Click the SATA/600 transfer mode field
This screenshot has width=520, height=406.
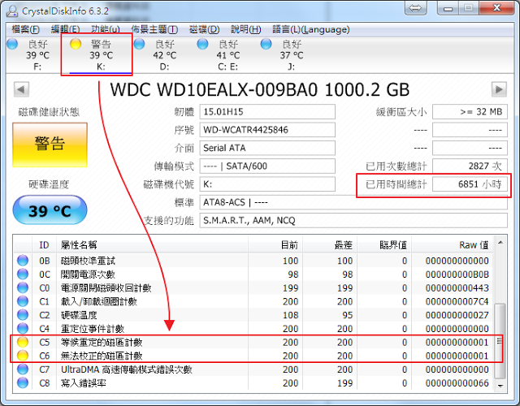coord(267,166)
